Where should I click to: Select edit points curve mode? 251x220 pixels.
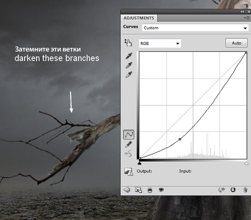[129, 134]
